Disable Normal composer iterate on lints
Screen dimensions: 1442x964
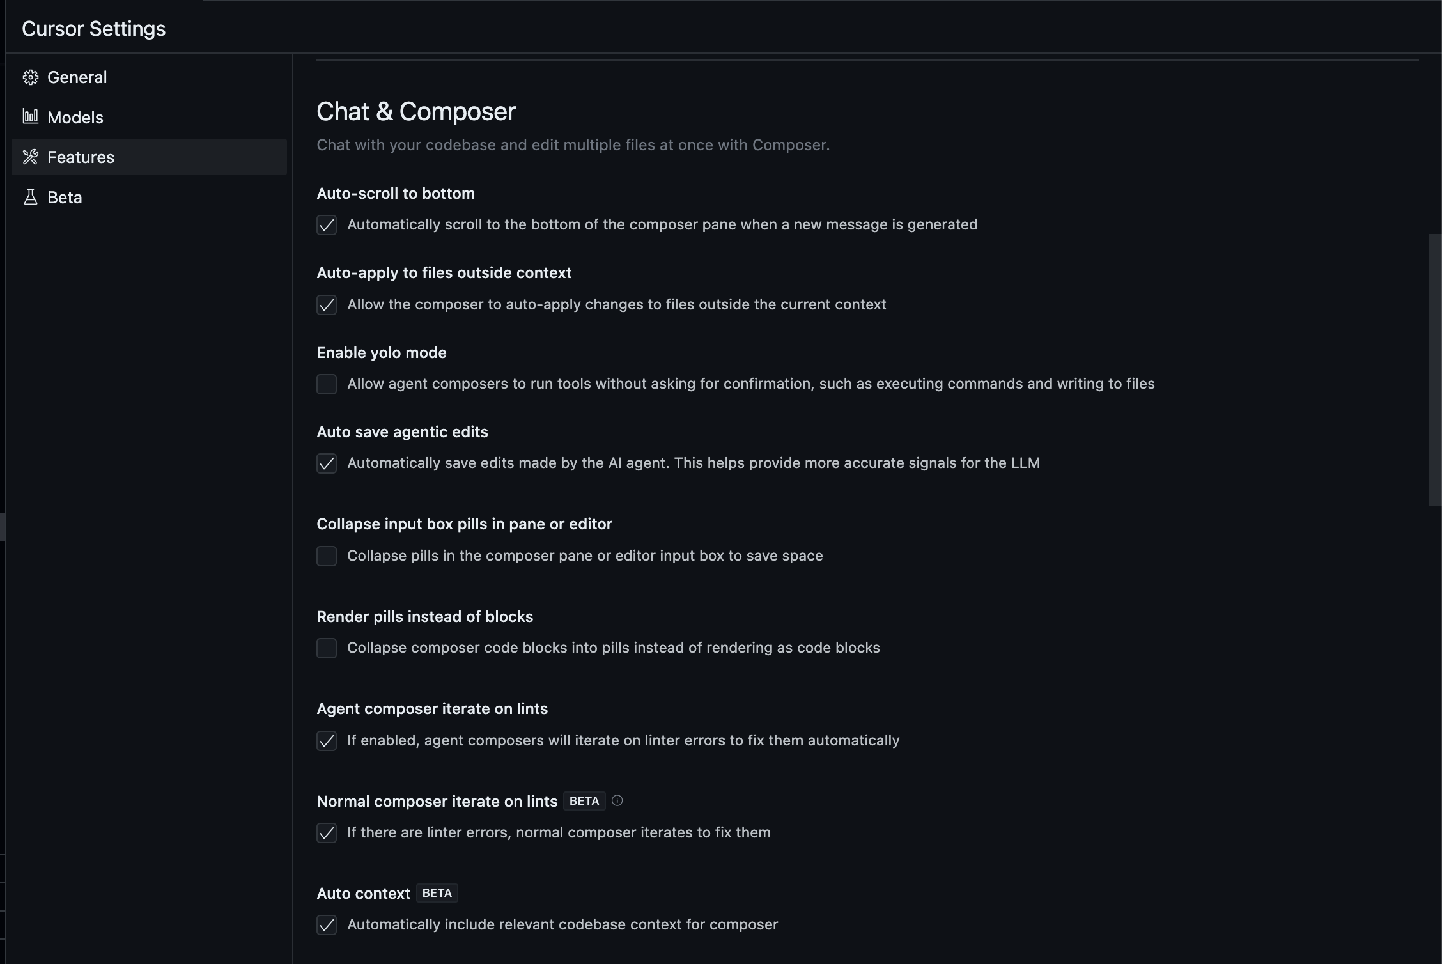tap(327, 833)
